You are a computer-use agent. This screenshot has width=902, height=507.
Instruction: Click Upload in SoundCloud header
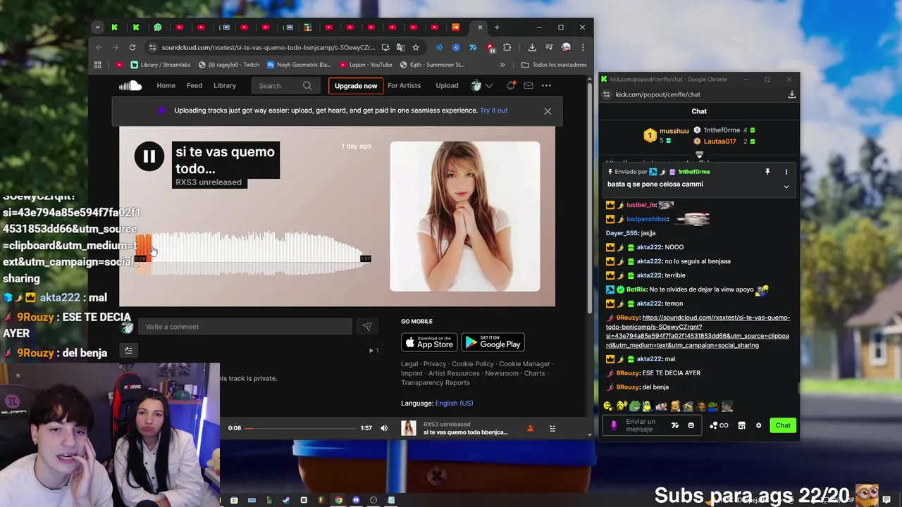[447, 86]
